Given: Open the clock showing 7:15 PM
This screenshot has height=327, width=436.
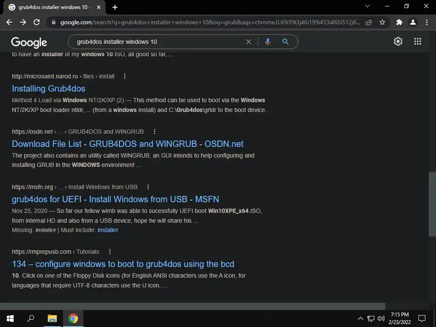Looking at the screenshot, I should pyautogui.click(x=399, y=318).
